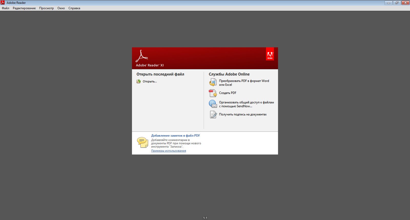
Task: Click the SendNow globe envelope icon
Action: tap(213, 104)
